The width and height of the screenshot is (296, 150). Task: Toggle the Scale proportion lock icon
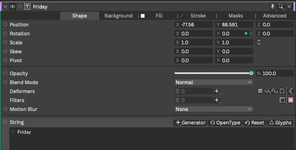(x=259, y=42)
